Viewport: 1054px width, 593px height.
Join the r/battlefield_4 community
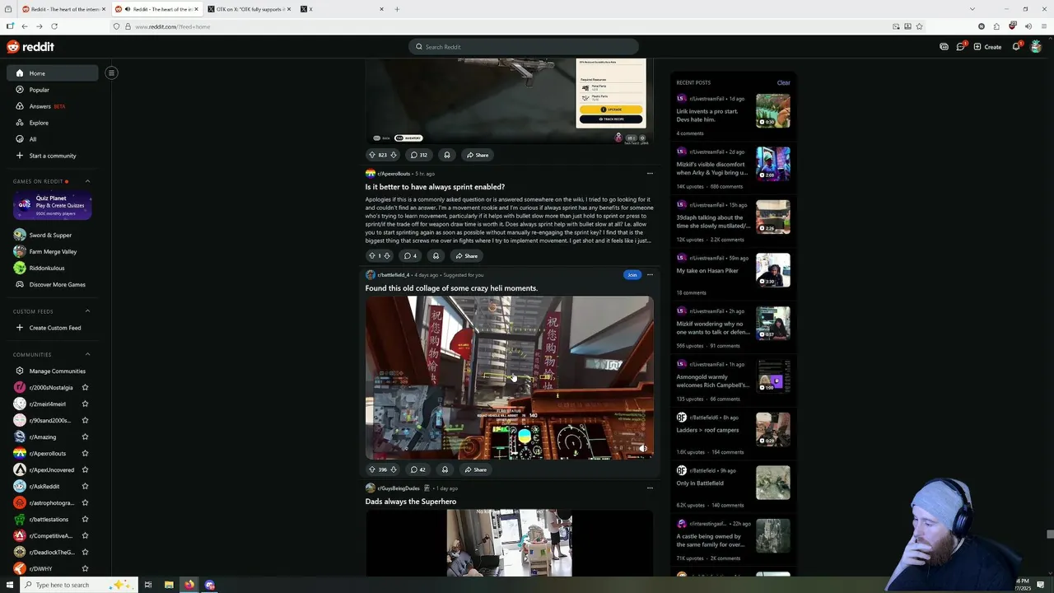[632, 275]
